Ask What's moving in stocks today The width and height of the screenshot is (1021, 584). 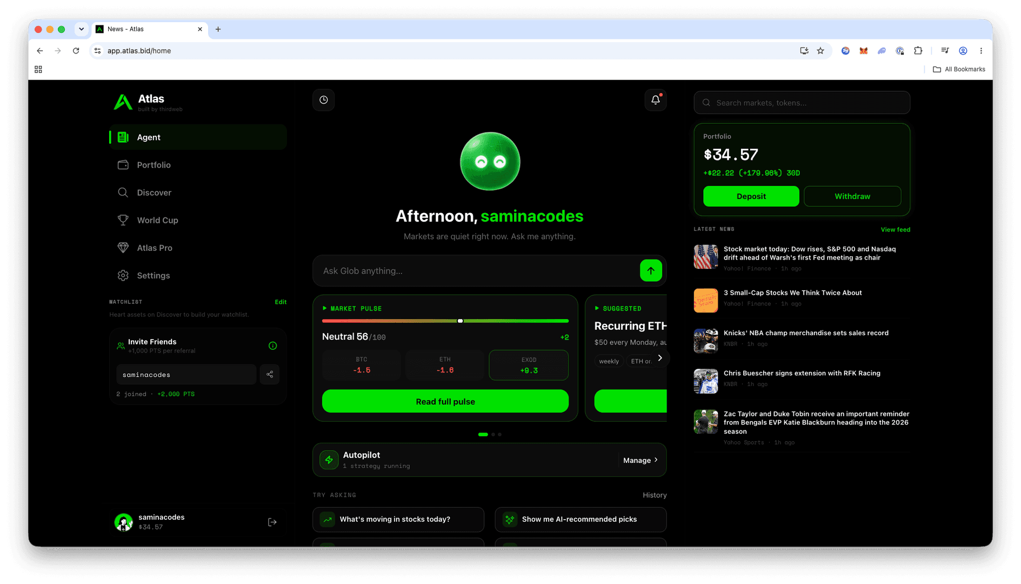coord(398,520)
